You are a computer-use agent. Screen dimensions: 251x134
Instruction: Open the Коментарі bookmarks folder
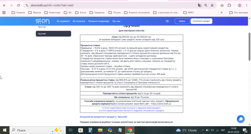[52, 12]
